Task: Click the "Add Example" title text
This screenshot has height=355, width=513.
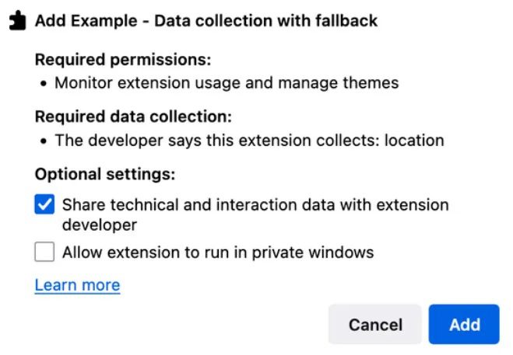Action: 87,21
